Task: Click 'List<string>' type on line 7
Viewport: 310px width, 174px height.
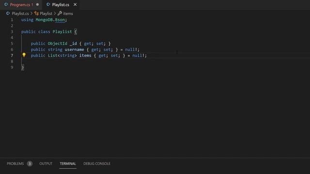Action: 62,56
